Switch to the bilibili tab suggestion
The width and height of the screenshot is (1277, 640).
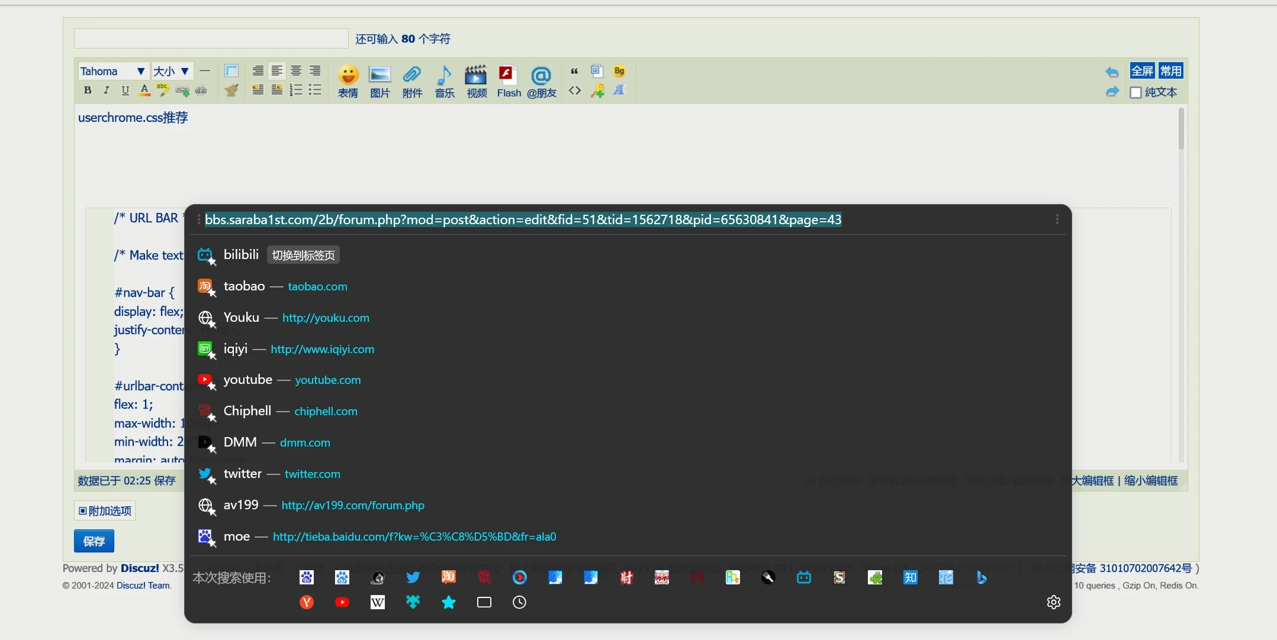point(628,255)
